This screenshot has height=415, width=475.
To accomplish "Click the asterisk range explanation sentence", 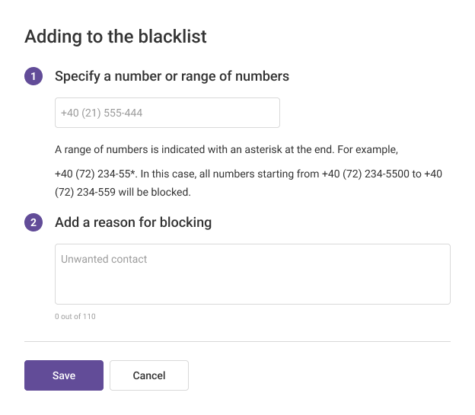I will [x=226, y=148].
